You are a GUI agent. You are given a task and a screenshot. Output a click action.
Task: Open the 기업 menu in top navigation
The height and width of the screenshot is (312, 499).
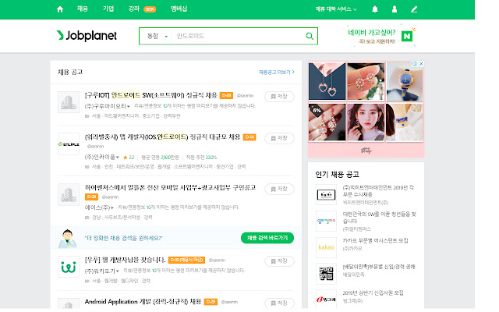108,9
